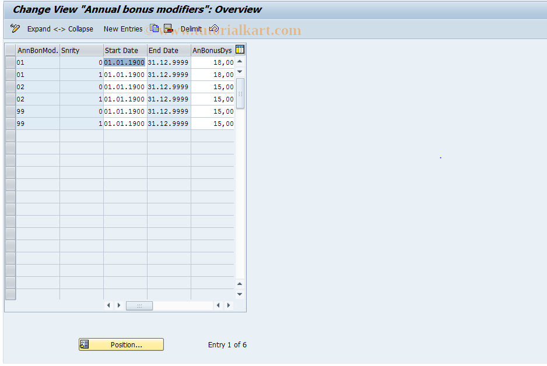Click AnBonusDys 18,00 in second row

(212, 75)
